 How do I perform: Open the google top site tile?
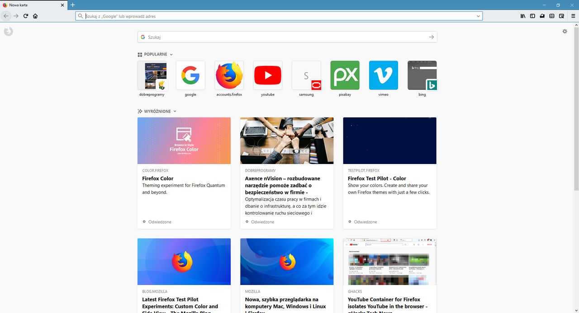190,75
